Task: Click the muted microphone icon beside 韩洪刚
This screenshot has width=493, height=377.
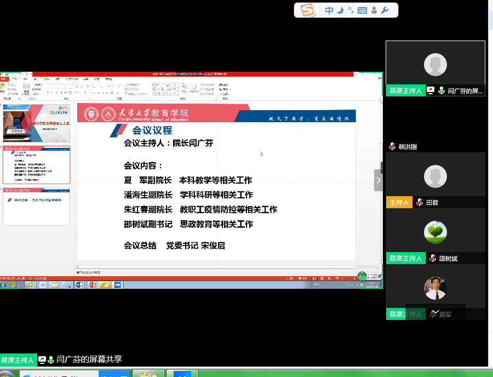Action: point(392,147)
